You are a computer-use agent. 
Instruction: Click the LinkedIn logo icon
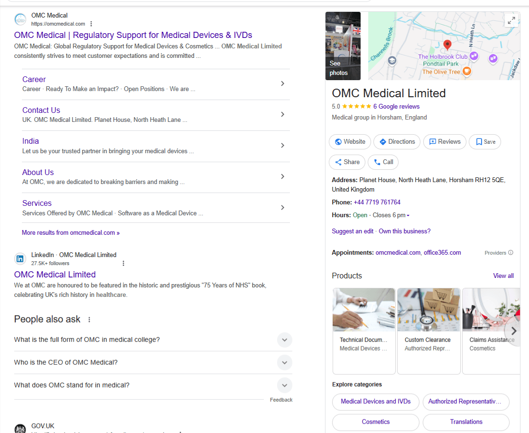point(20,258)
